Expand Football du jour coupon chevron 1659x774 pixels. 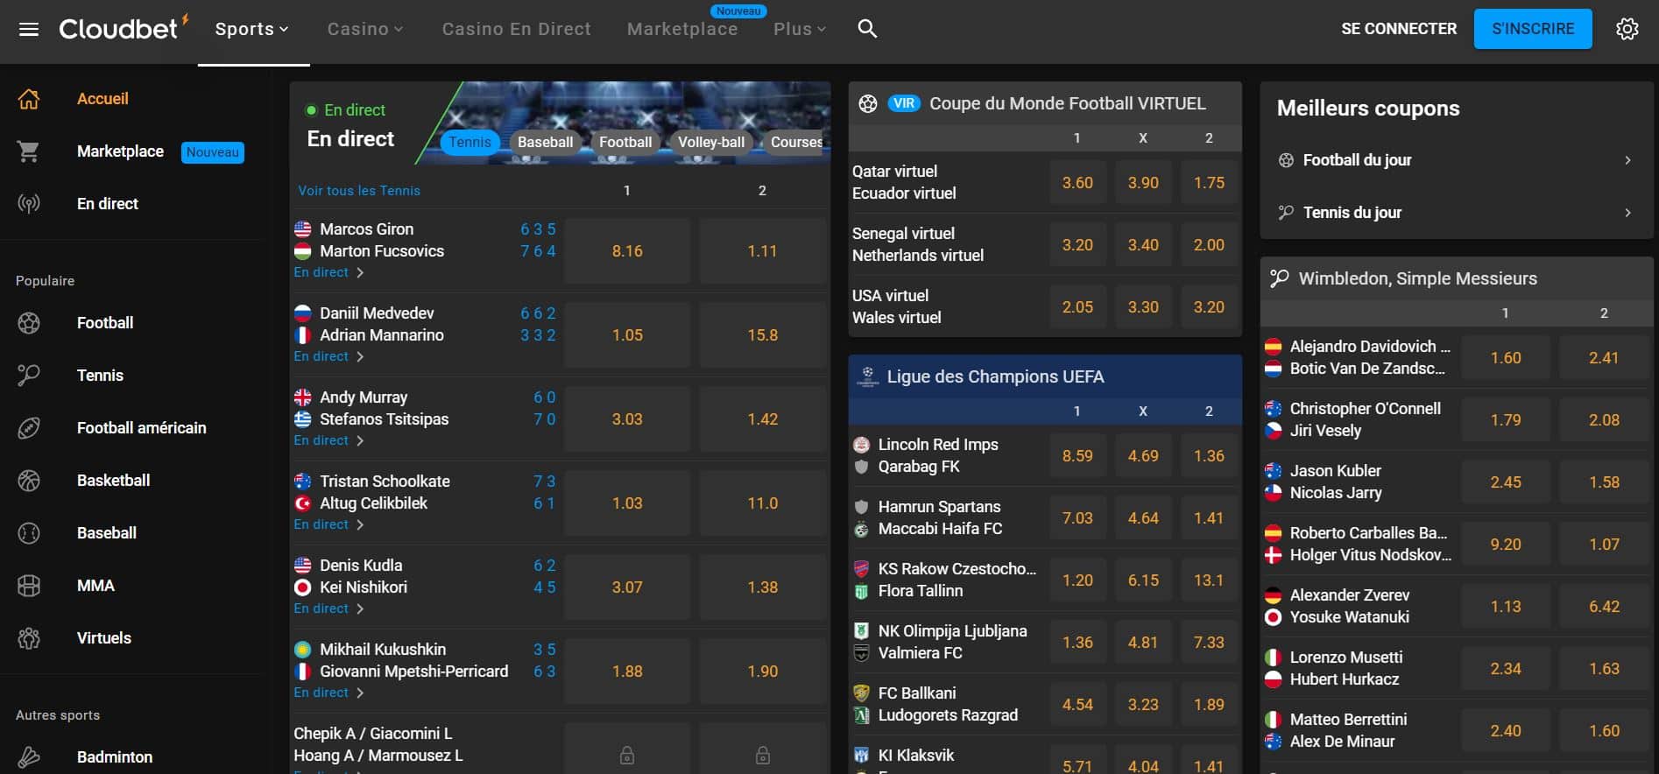point(1627,160)
